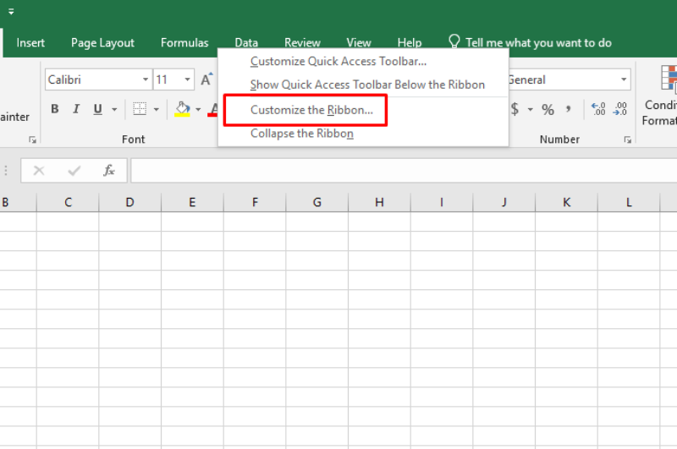Increase Decimal places
The image size is (677, 449).
pyautogui.click(x=598, y=109)
